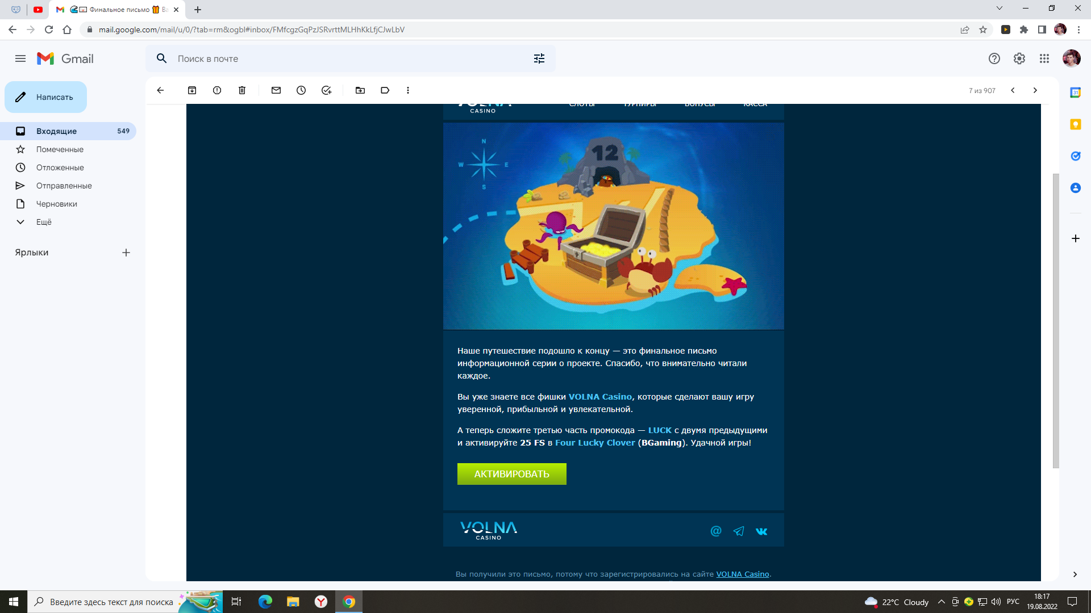
Task: Show hidden tray icons chevron
Action: pyautogui.click(x=942, y=602)
